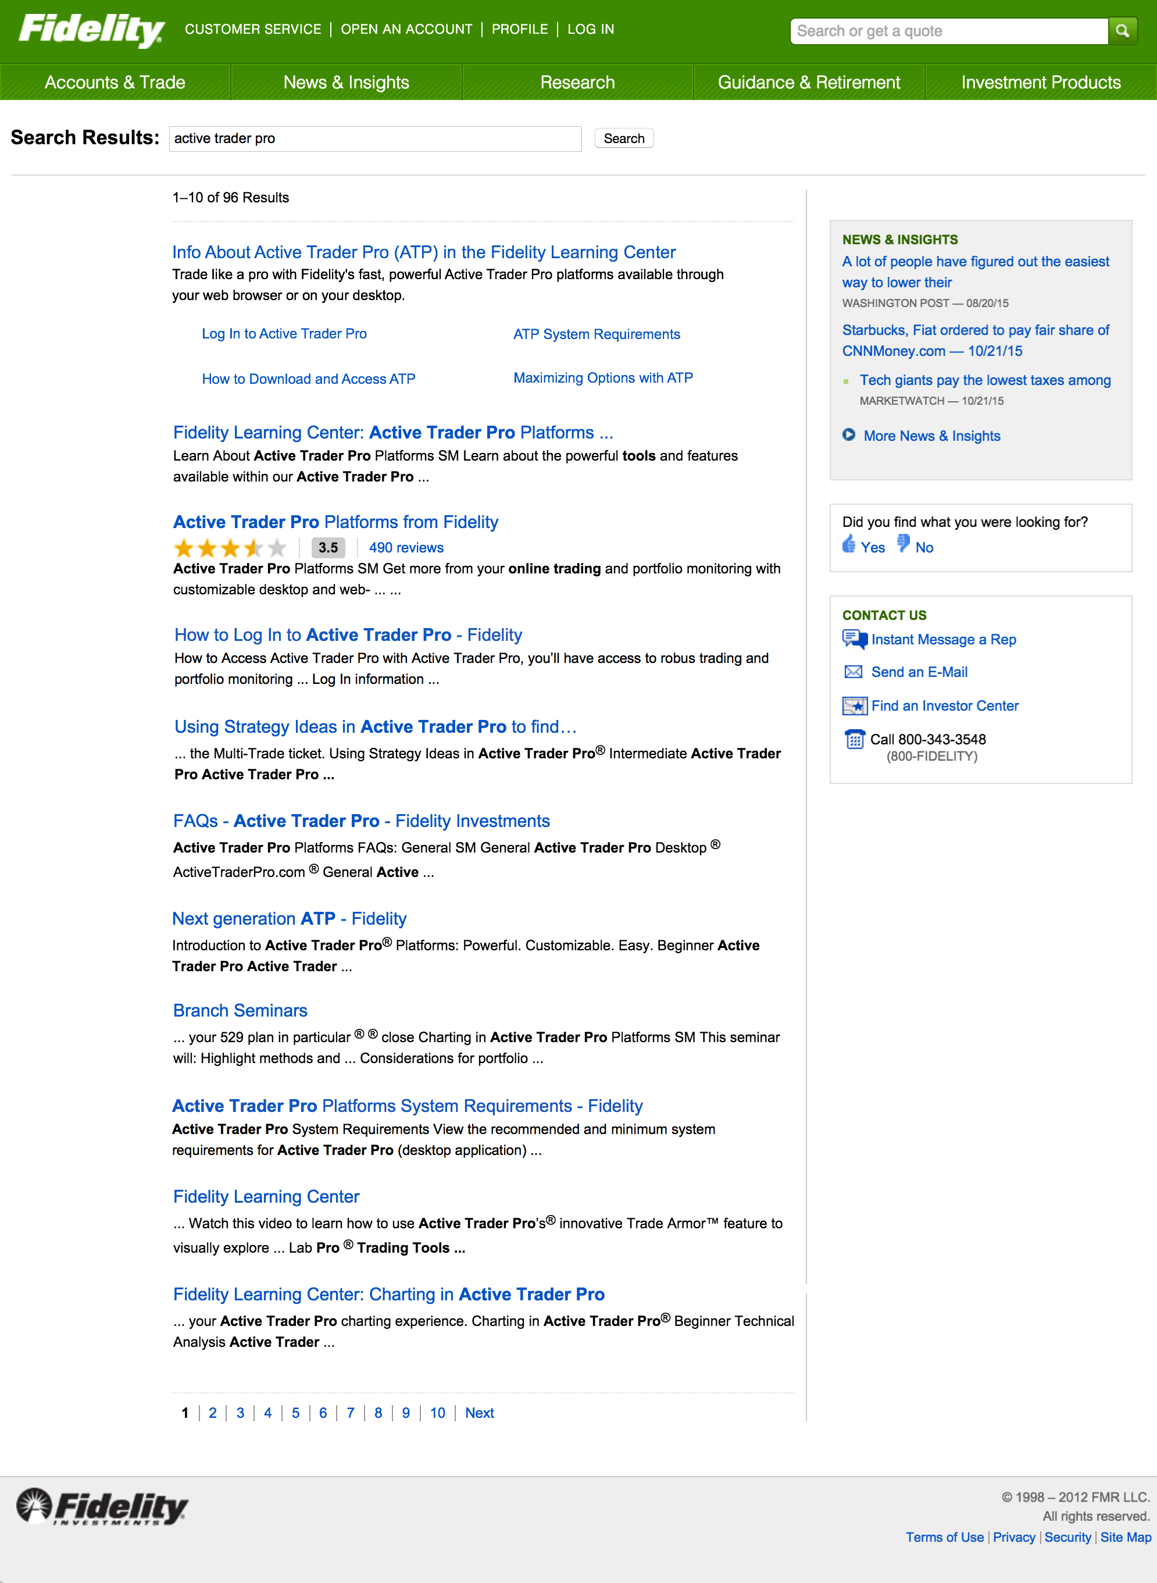Click the '1–10 of 96 Results' text
Viewport: 1157px width, 1583px height.
[x=230, y=198]
